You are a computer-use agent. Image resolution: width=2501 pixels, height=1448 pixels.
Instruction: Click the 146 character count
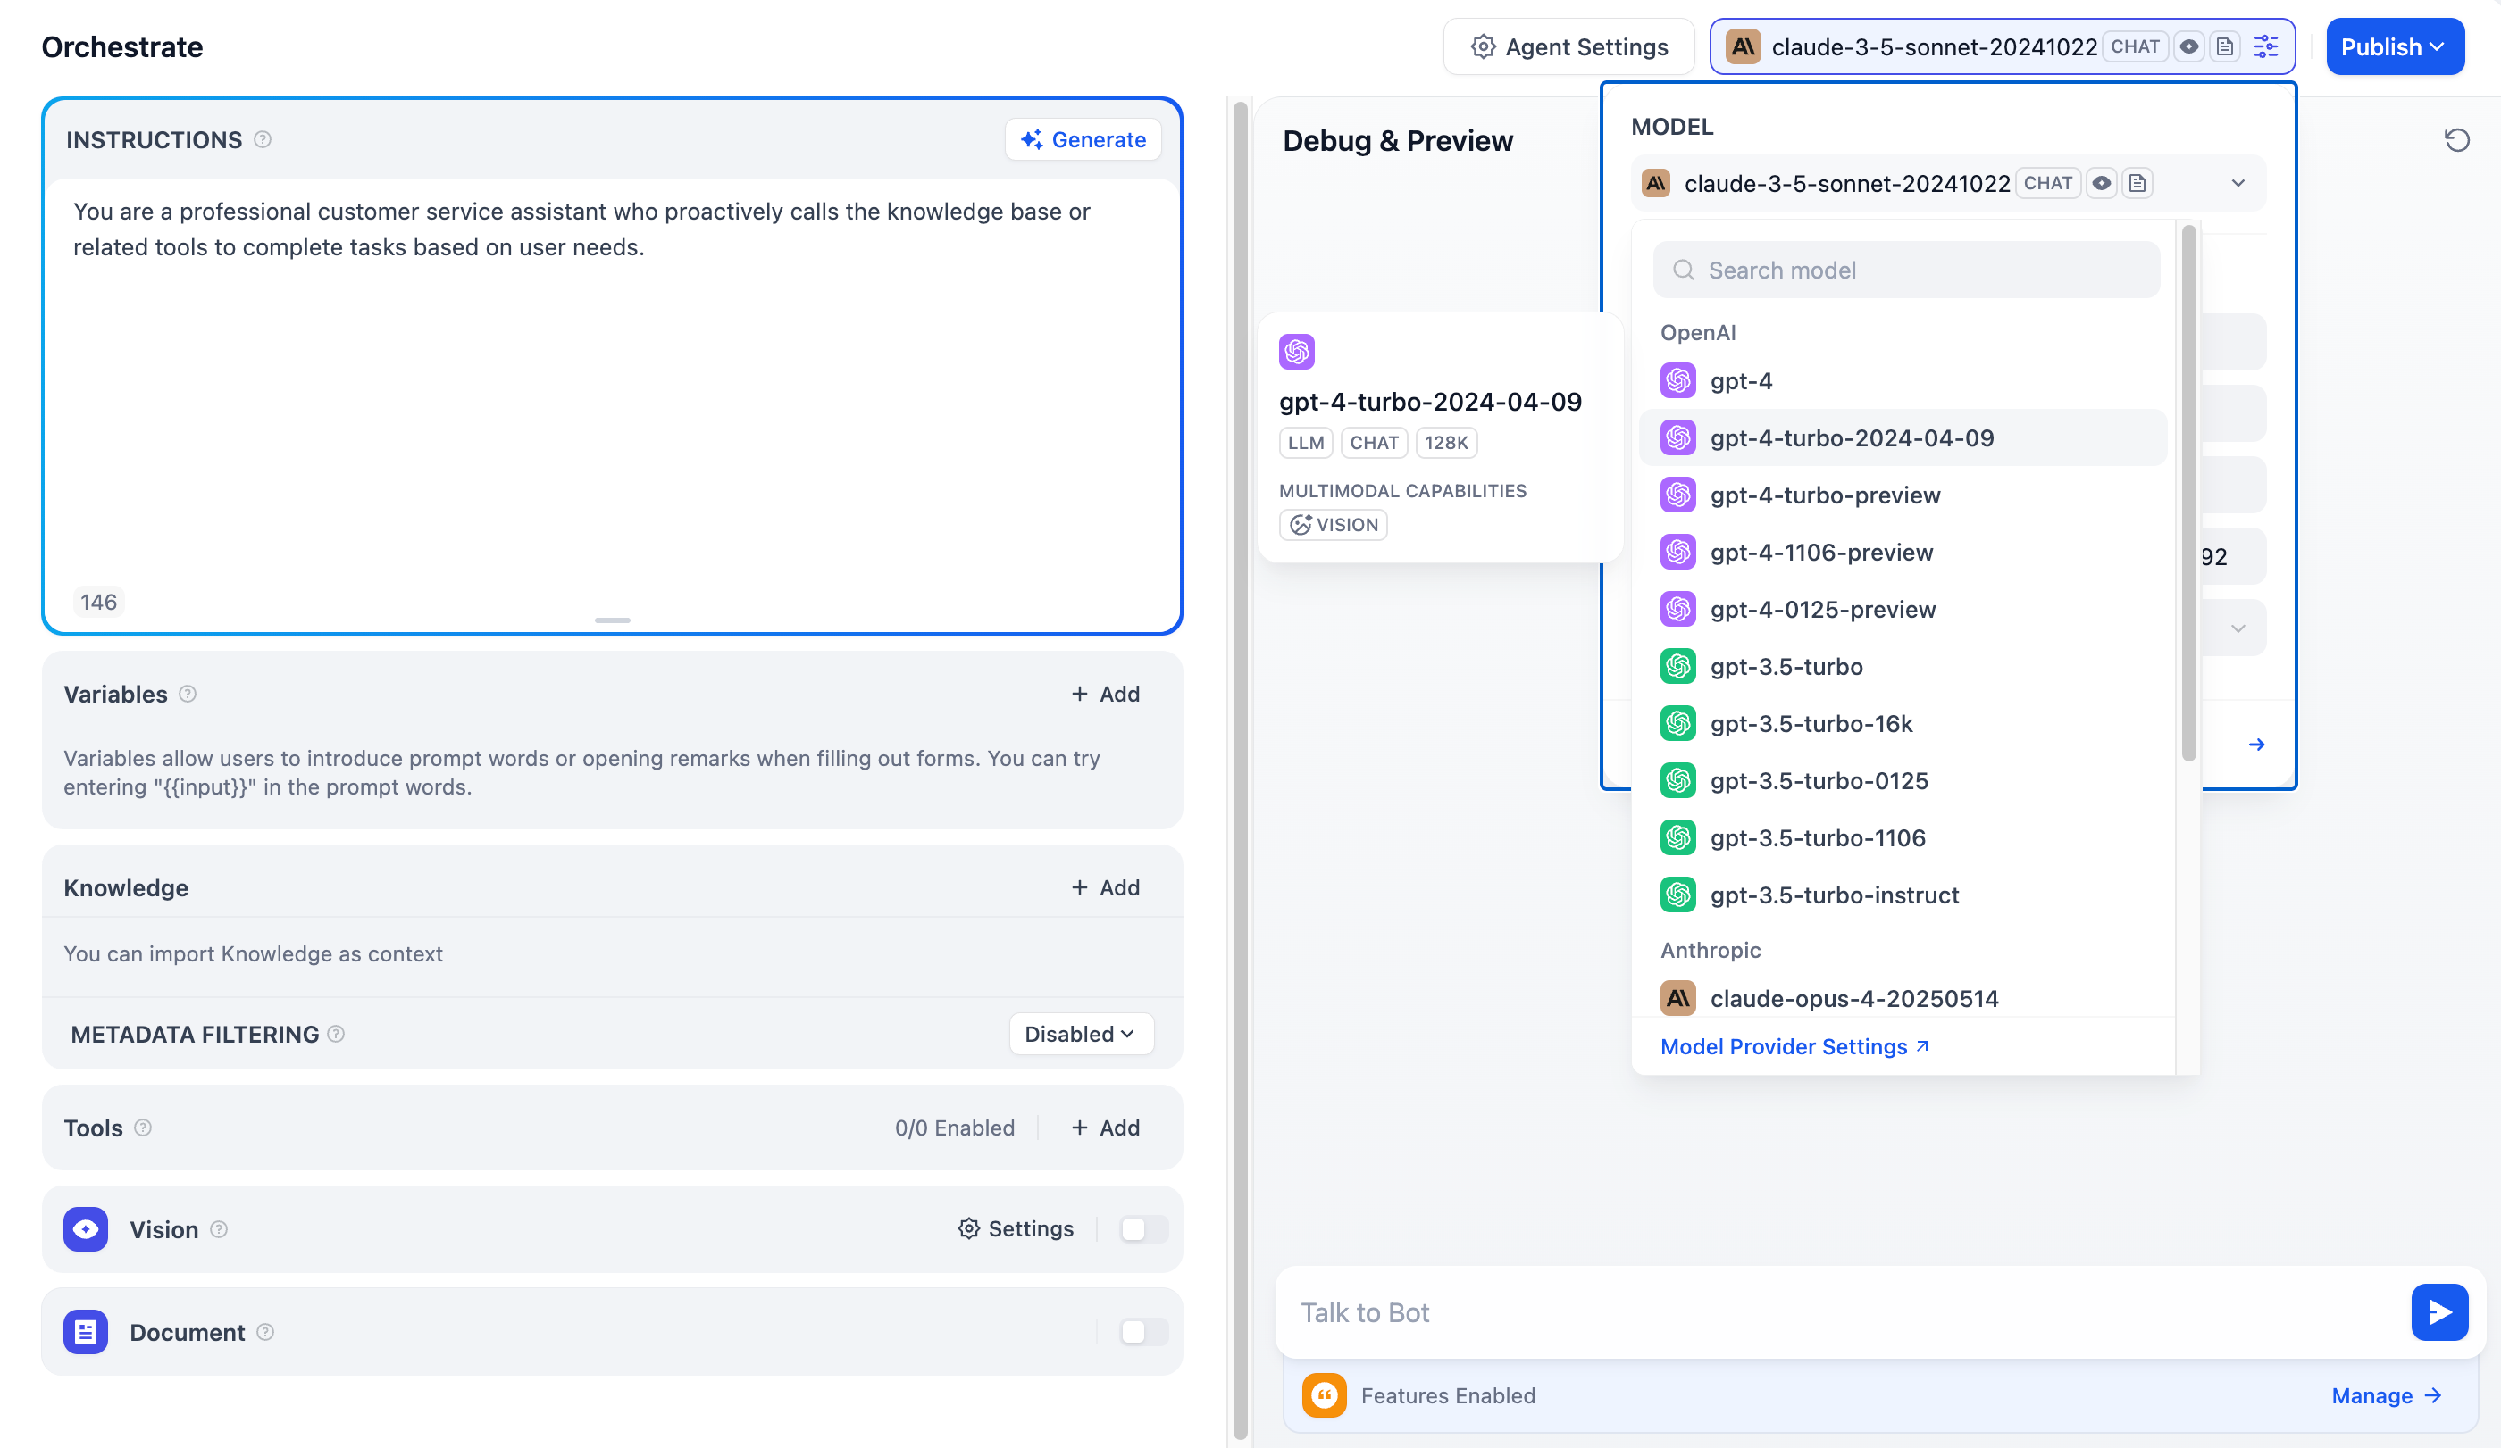[x=98, y=602]
